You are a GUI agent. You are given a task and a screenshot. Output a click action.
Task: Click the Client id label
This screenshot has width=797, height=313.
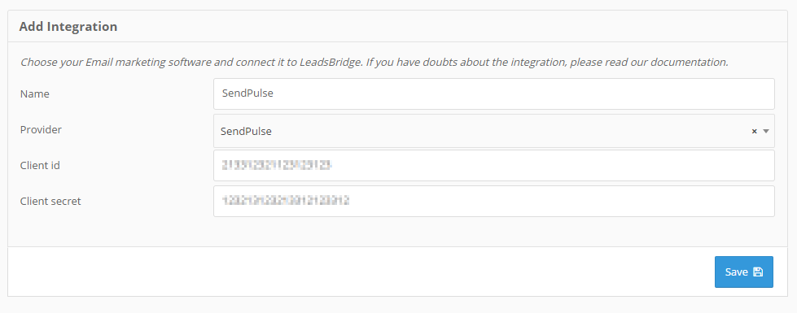pos(40,165)
